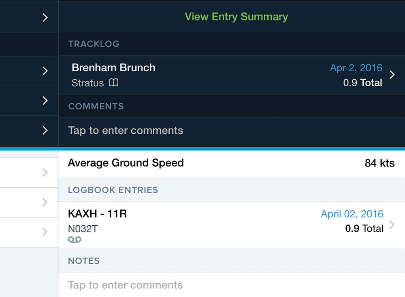Click dark sidebar chevron level with Brenham Brunch
The height and width of the screenshot is (297, 405).
45,71
